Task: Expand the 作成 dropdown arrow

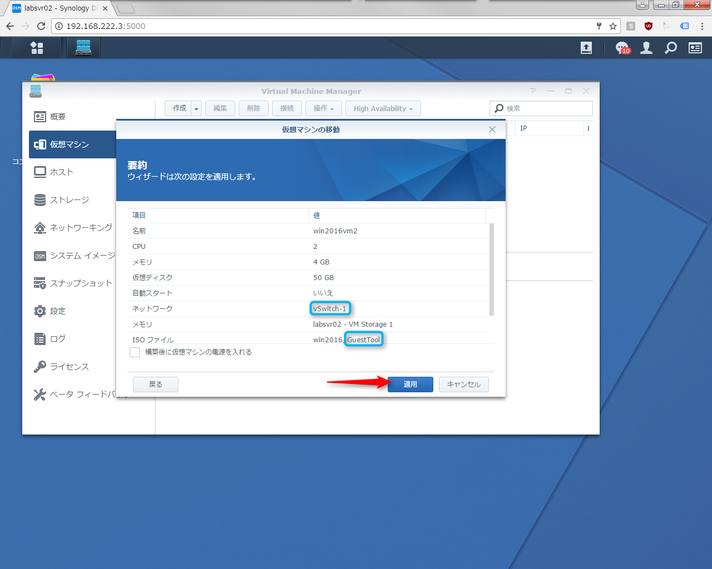Action: click(x=196, y=109)
